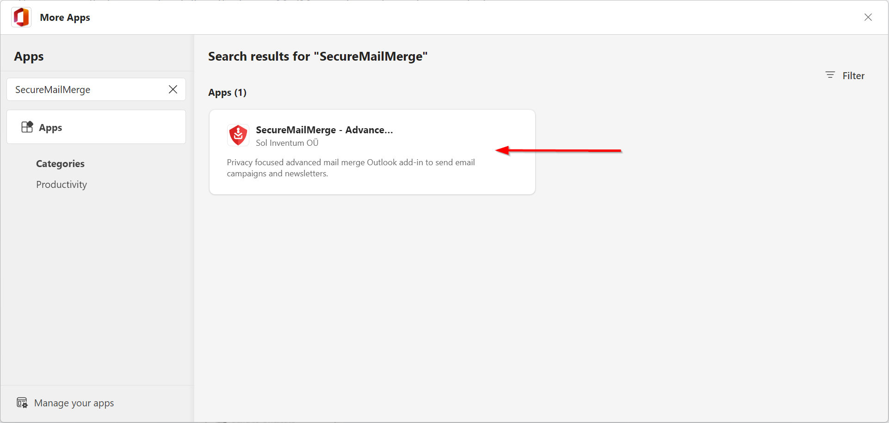This screenshot has width=889, height=423.
Task: Click the publisher name Sol Inventum OÜ
Action: pos(287,143)
